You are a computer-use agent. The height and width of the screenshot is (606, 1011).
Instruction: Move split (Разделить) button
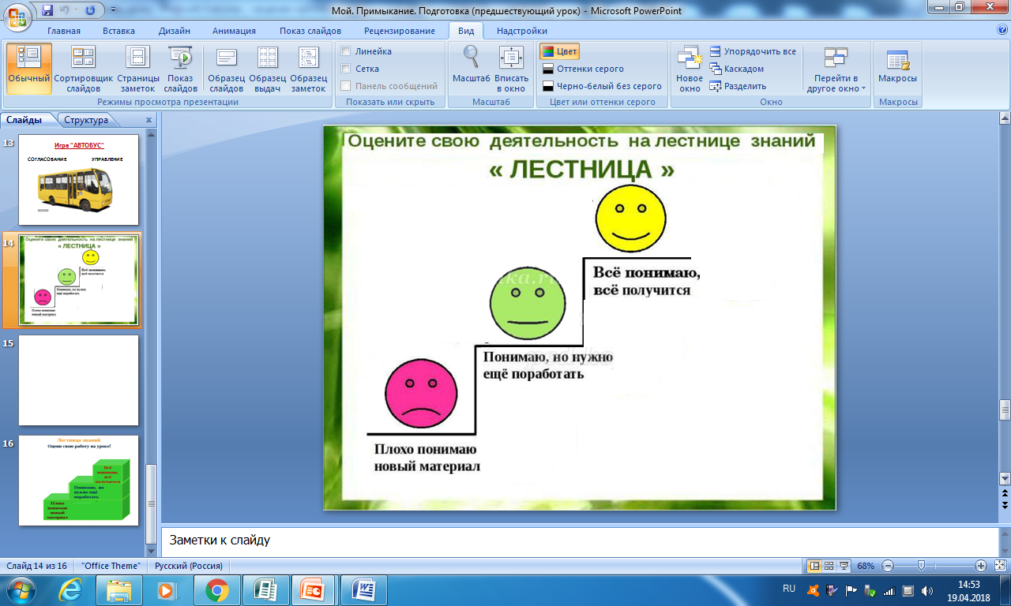click(738, 86)
